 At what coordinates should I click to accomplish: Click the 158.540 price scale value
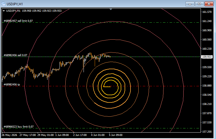[x=207, y=95]
